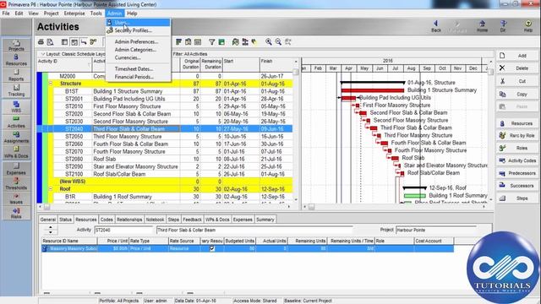Screen dimensions: 541x304
Task: Click the Gantt chart horizontal scrollbar
Action: 394,207
